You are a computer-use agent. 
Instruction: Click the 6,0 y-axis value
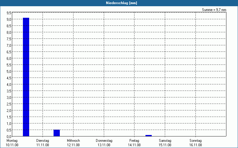tap(9, 59)
